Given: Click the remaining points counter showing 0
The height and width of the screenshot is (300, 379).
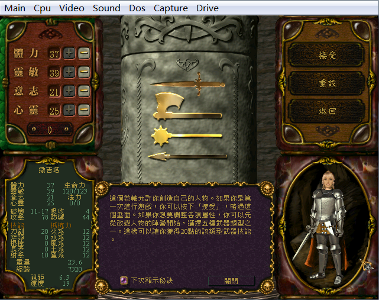Looking at the screenshot, I should [50, 130].
